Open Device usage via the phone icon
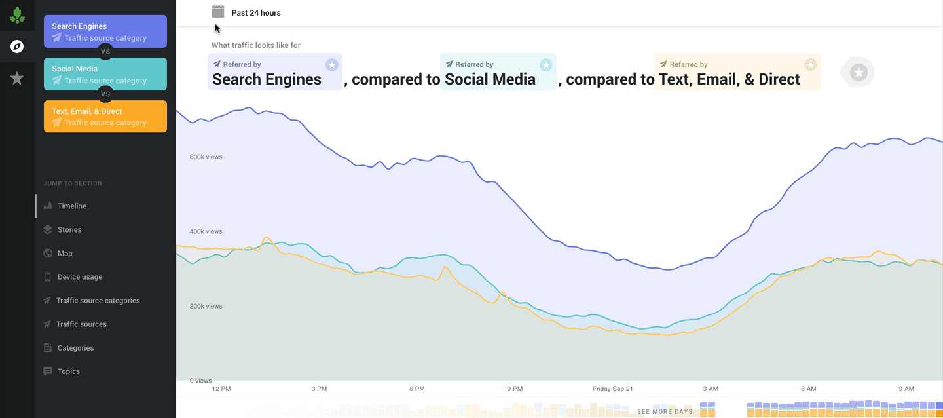Screen dimensions: 943x418 47,276
